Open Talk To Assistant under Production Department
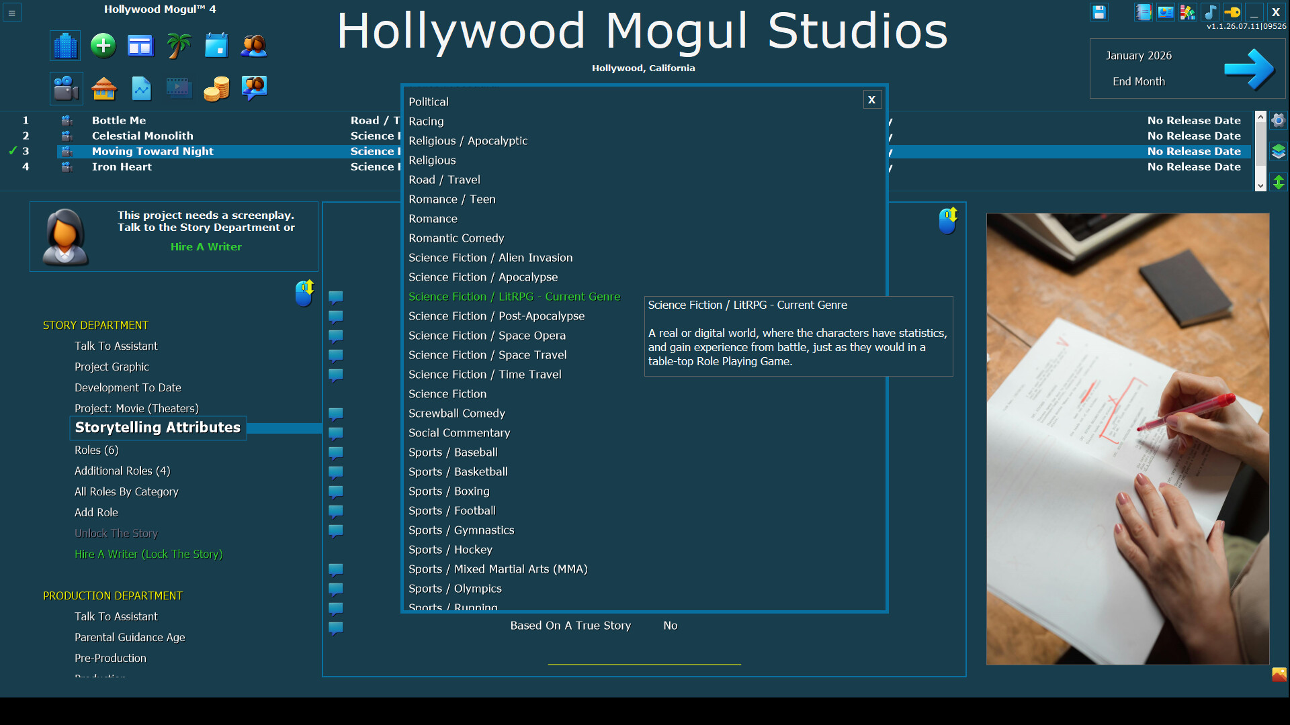 116,616
